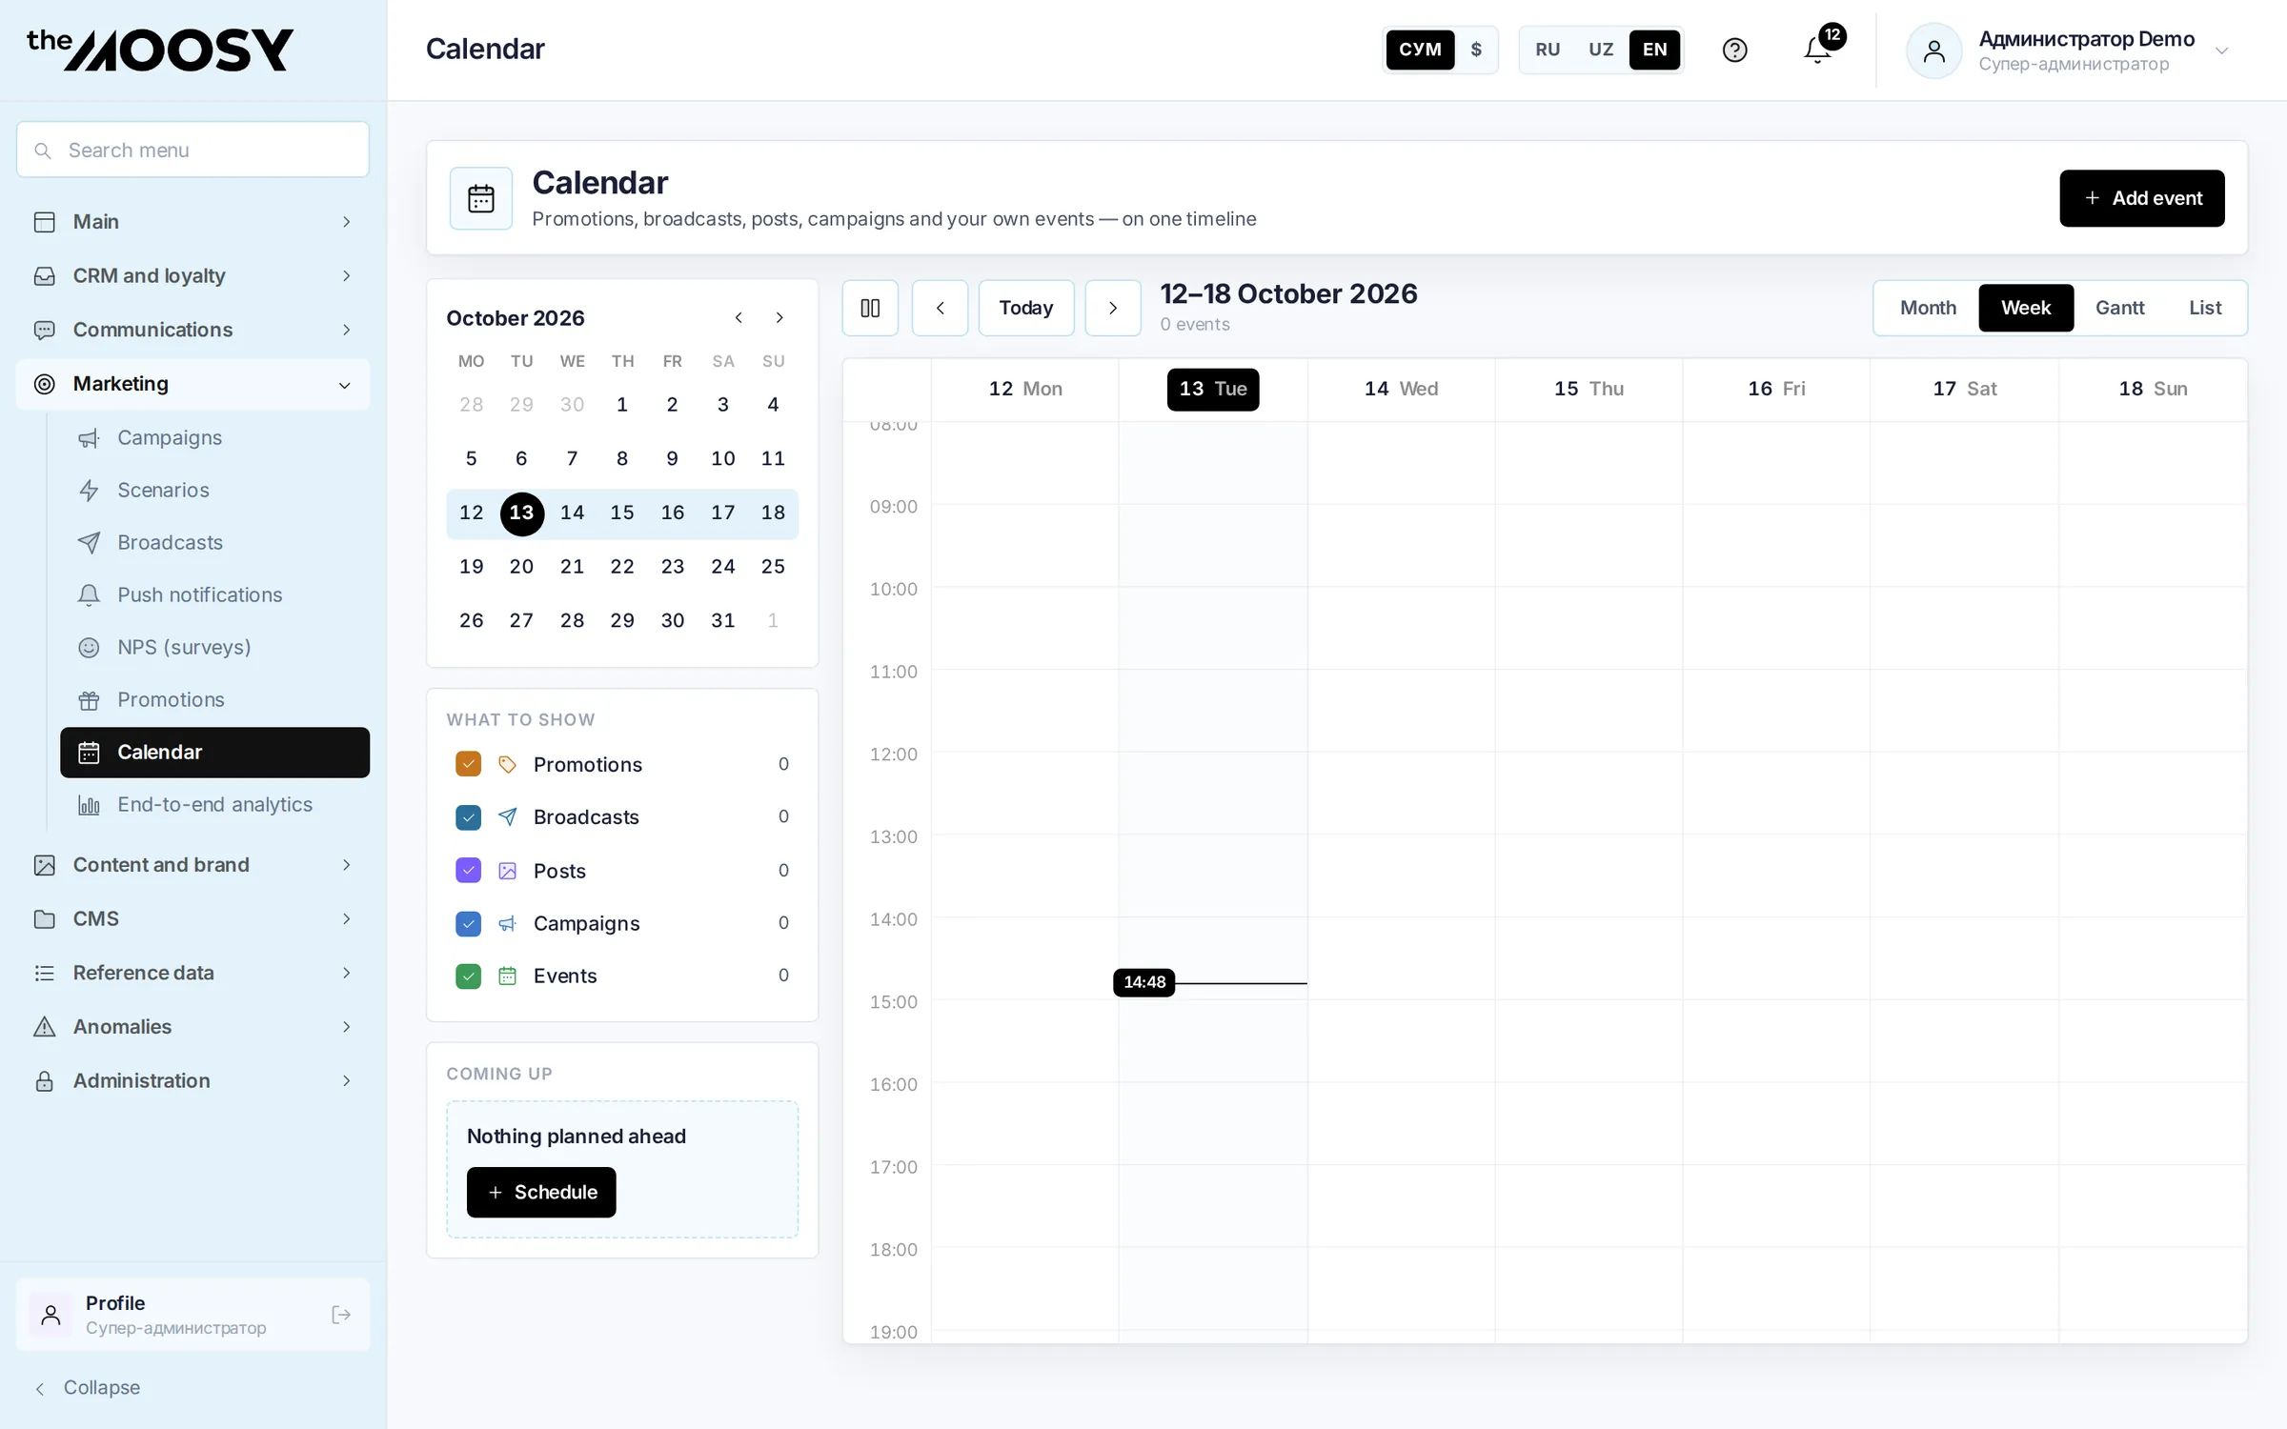
Task: Click the user avatar icon in header
Action: pos(1933,50)
